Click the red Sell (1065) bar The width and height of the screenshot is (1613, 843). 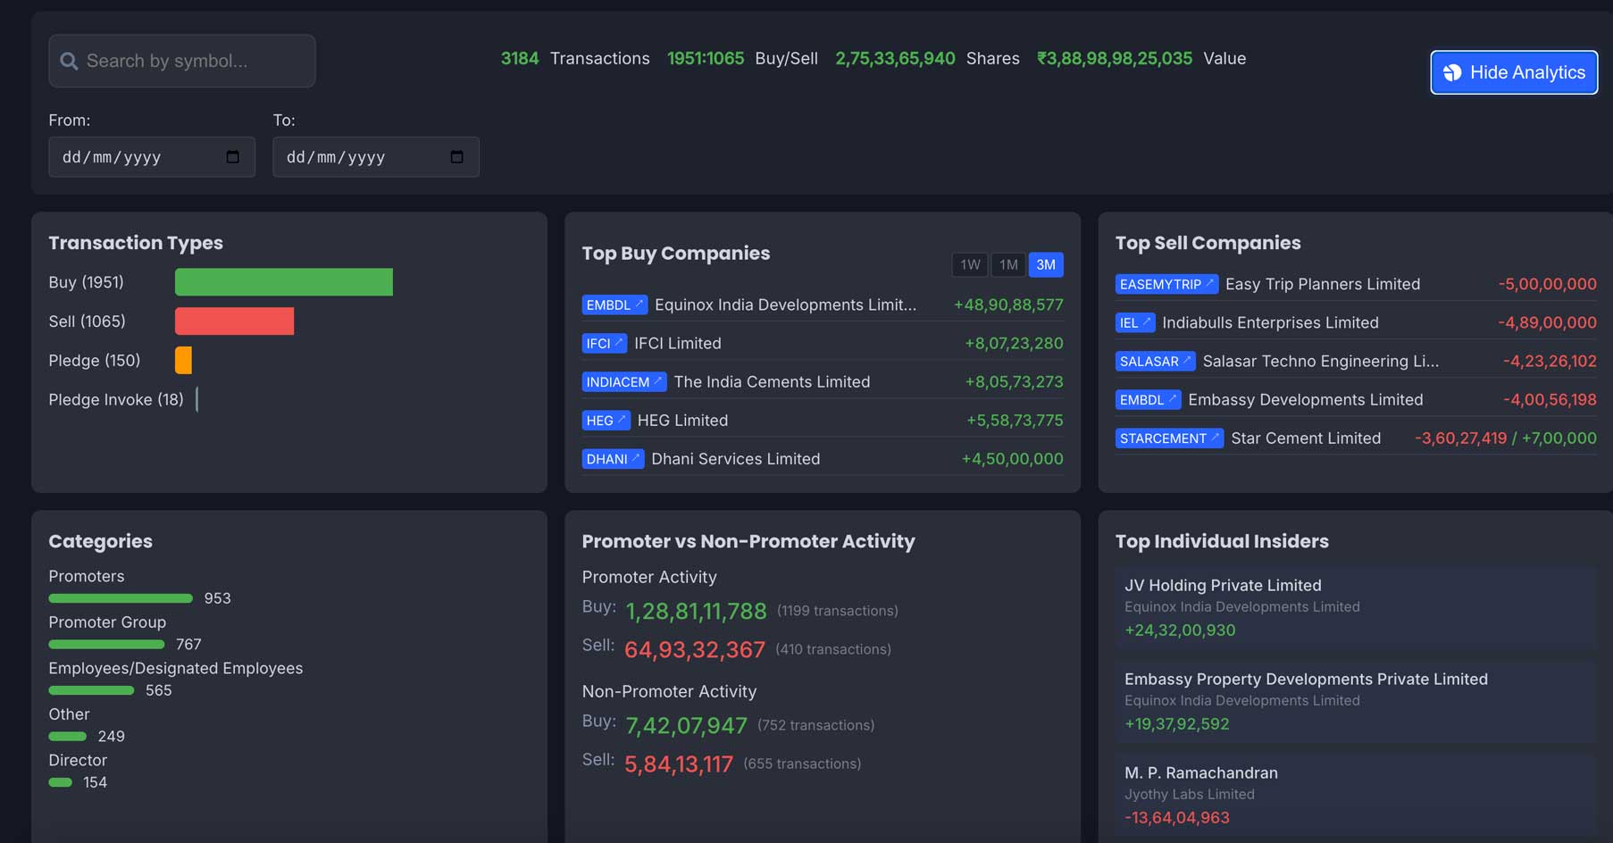tap(234, 321)
